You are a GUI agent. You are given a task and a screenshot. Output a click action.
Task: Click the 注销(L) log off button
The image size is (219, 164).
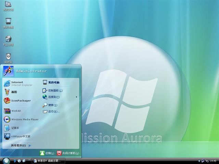47,153
